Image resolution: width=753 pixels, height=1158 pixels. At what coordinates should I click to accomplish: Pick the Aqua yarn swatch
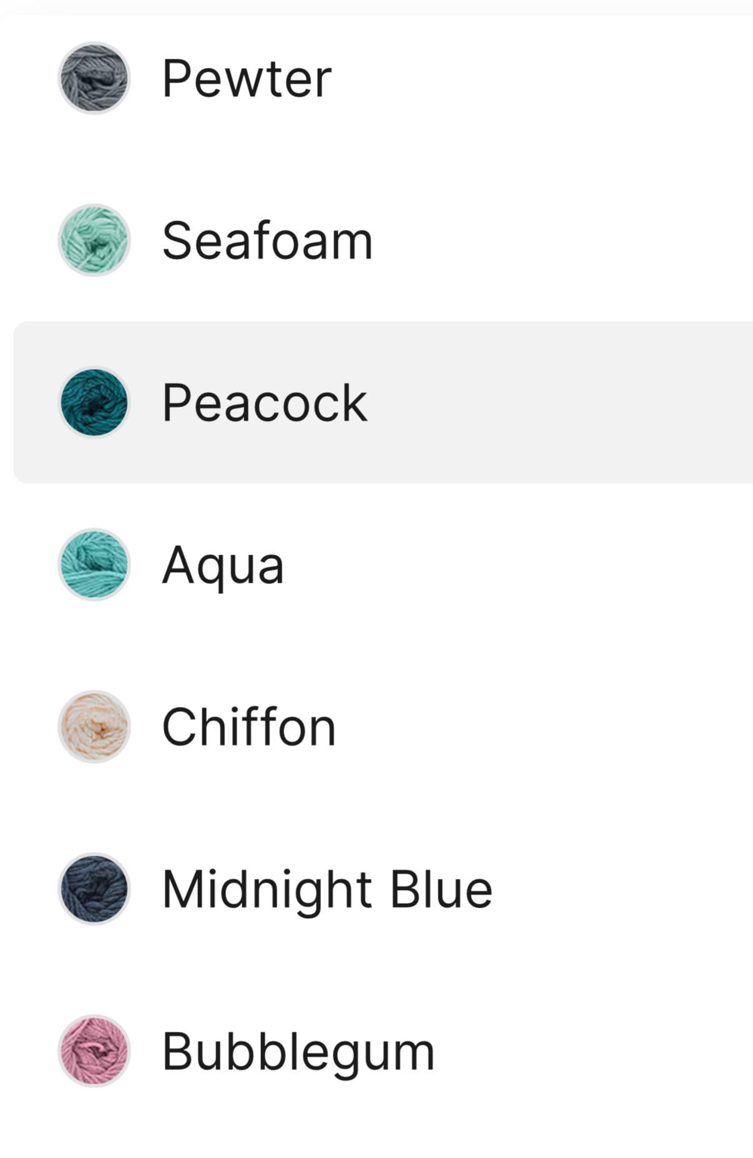(94, 565)
